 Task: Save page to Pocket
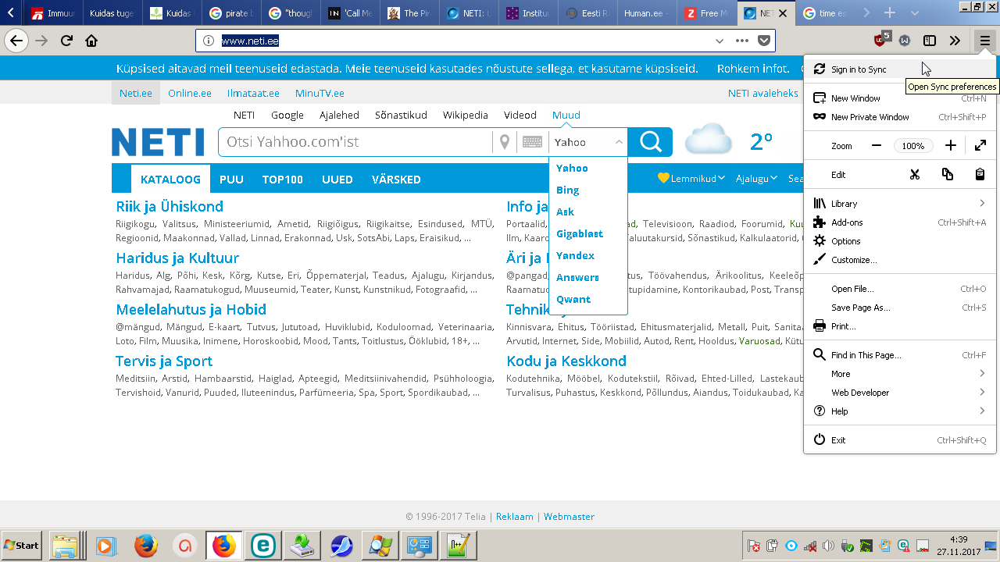click(x=764, y=41)
